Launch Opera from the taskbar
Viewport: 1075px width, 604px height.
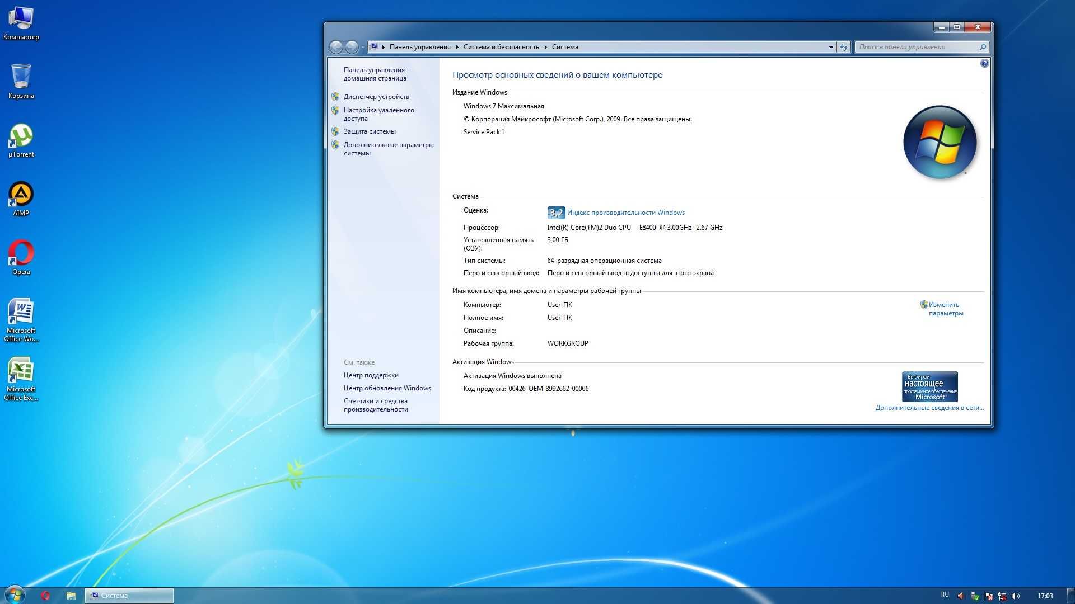[x=45, y=596]
